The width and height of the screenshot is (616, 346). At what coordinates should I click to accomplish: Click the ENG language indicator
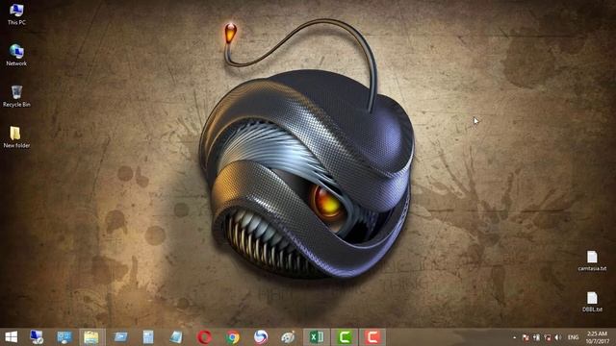(574, 337)
